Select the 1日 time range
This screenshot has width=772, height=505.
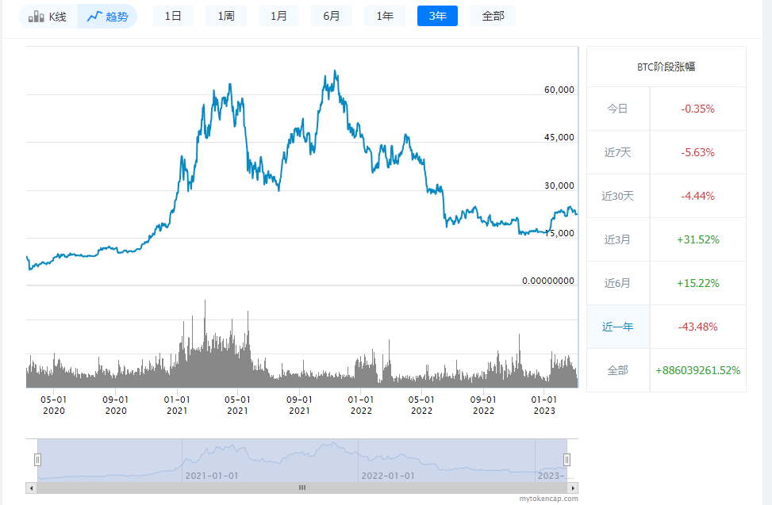coord(172,15)
